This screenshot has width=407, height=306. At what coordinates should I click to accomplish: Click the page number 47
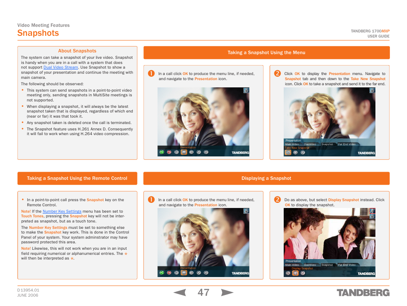(x=203, y=292)
